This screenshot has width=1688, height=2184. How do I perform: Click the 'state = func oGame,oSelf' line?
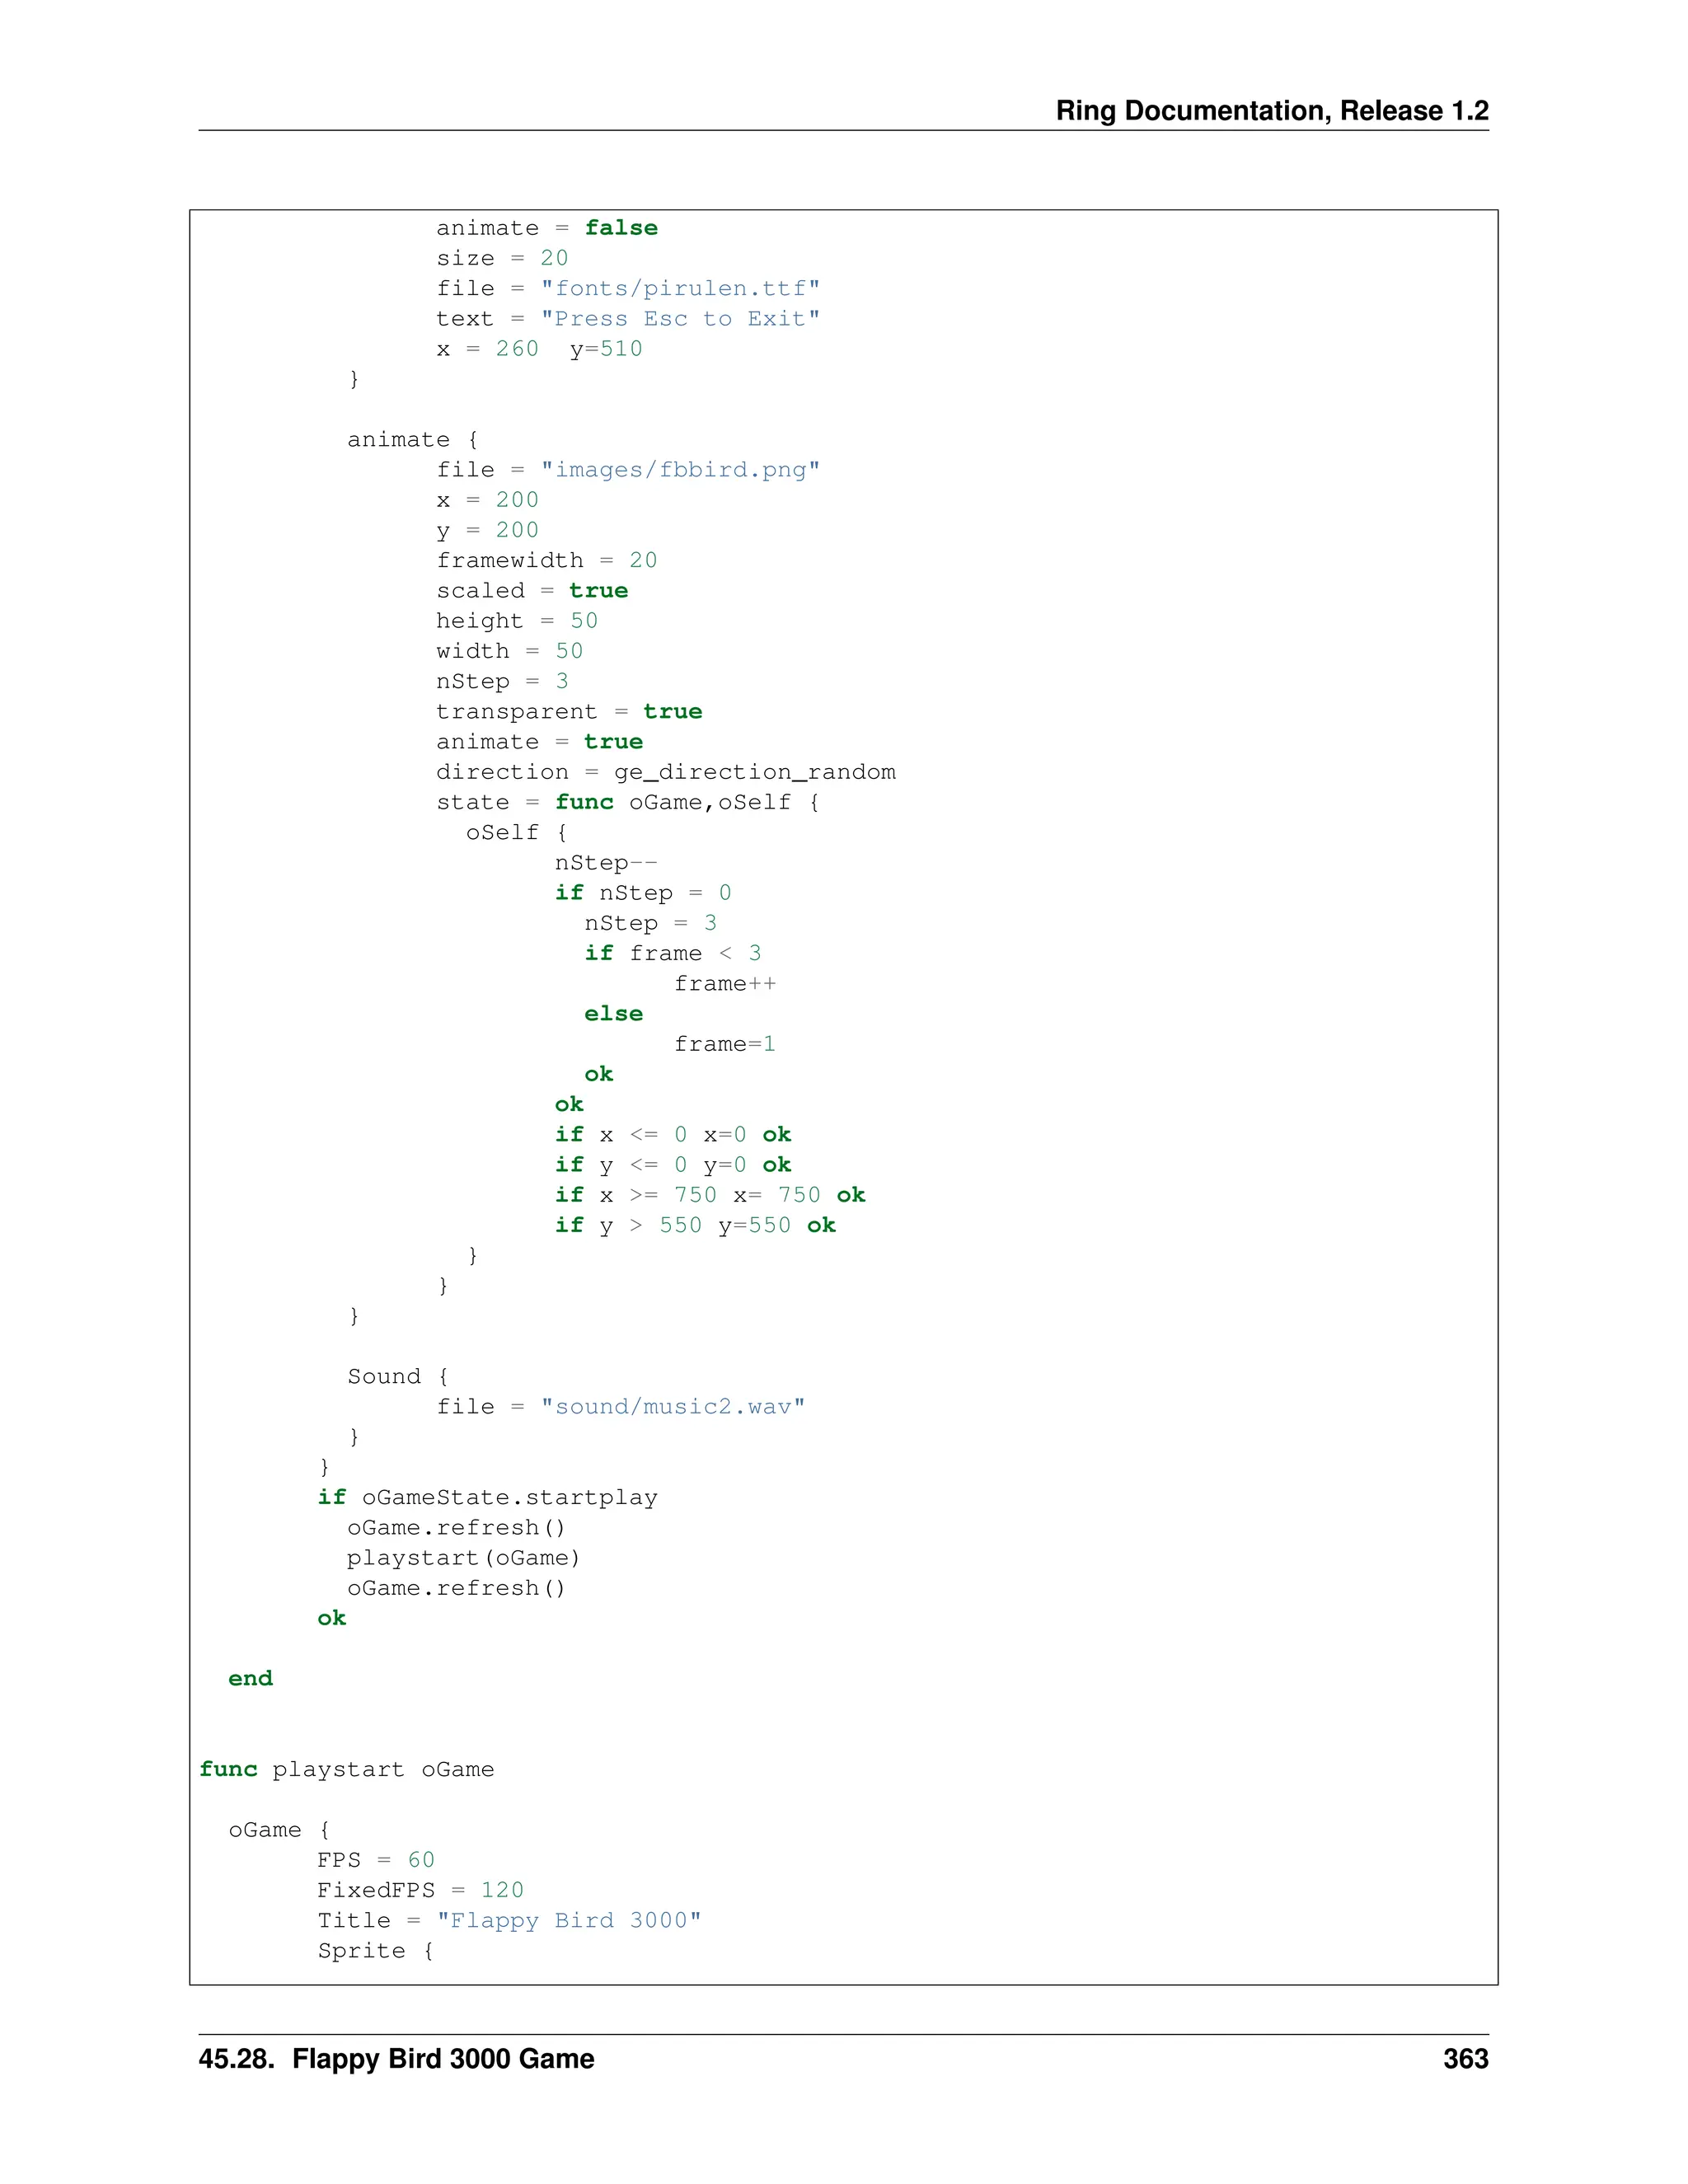click(x=627, y=802)
